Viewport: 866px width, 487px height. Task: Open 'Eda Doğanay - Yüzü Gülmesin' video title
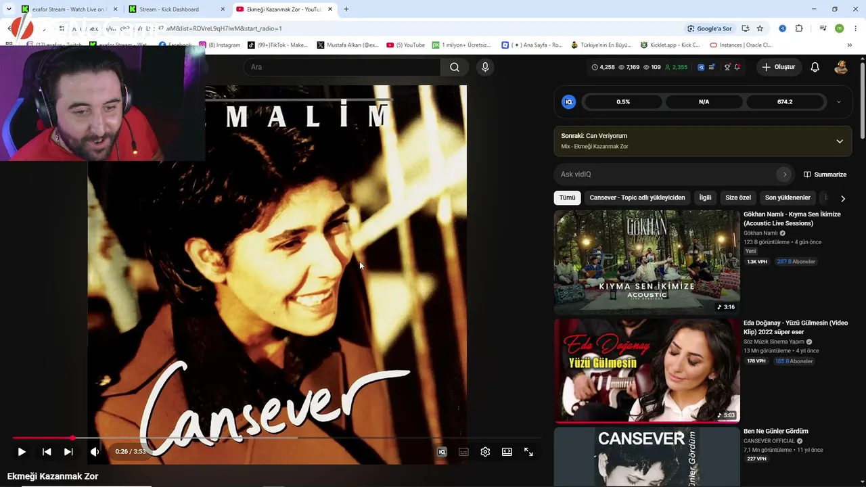click(796, 327)
